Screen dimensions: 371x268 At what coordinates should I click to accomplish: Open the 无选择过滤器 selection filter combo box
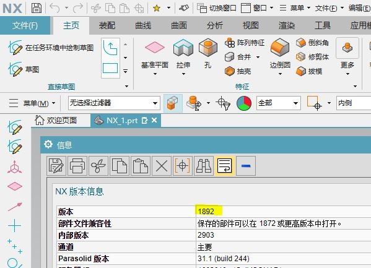tap(114, 103)
